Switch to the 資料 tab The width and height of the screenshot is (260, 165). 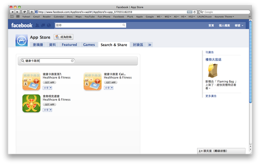click(x=52, y=45)
